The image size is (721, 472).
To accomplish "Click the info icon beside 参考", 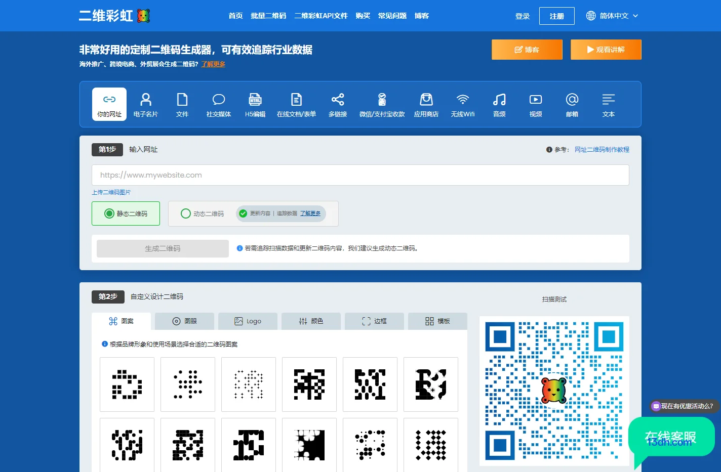I will click(549, 150).
